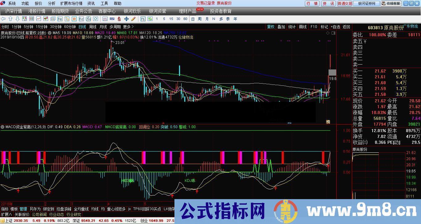Add stock to watchlist via +自选 button
This screenshot has width=421, height=224.
tap(335, 27)
